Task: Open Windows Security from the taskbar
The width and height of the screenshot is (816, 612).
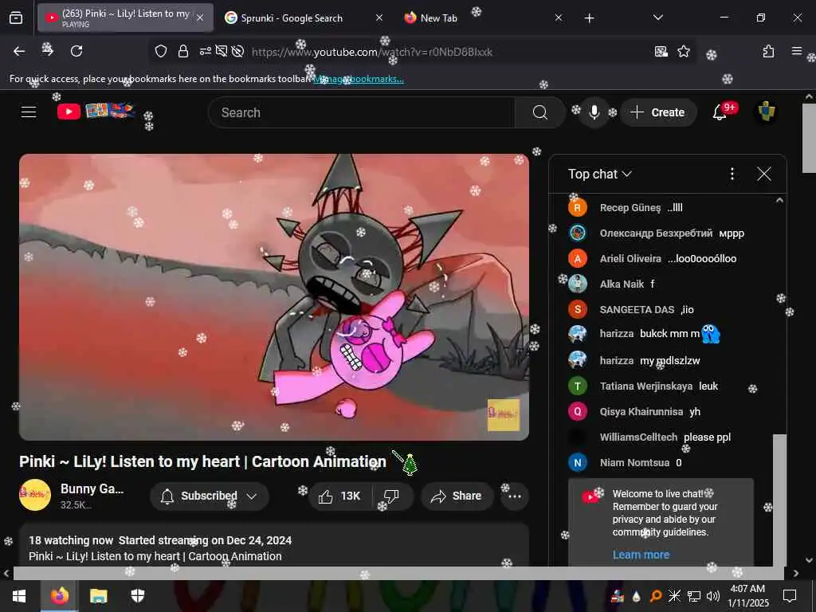Action: 137,596
